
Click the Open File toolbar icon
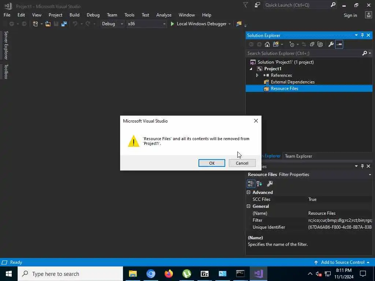click(48, 24)
